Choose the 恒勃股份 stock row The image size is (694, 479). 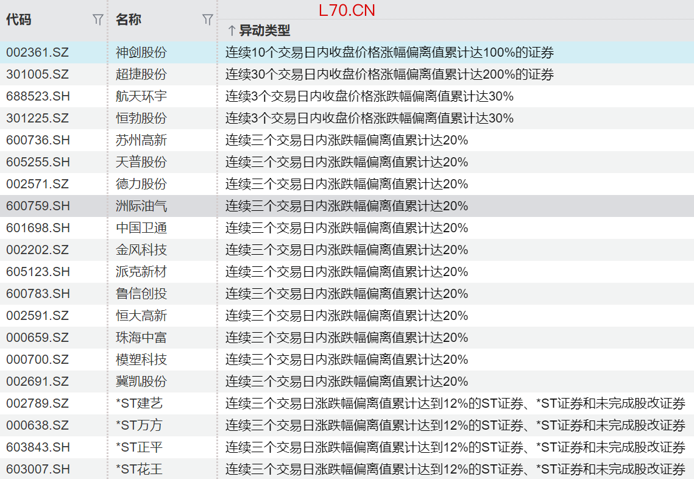click(141, 118)
